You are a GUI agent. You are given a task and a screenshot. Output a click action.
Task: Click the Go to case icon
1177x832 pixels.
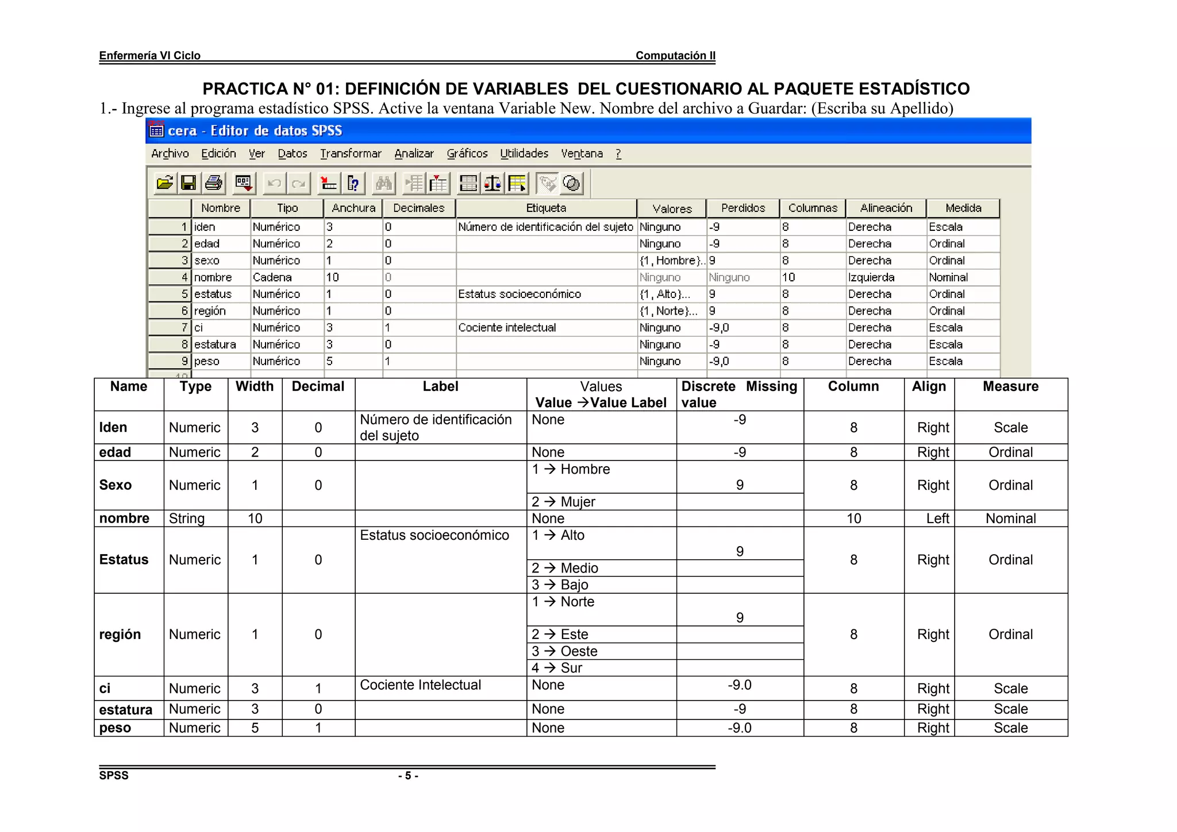[329, 183]
